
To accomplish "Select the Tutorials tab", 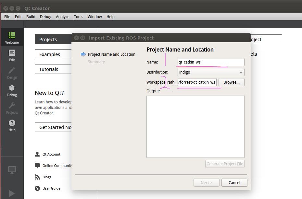I will pos(53,69).
